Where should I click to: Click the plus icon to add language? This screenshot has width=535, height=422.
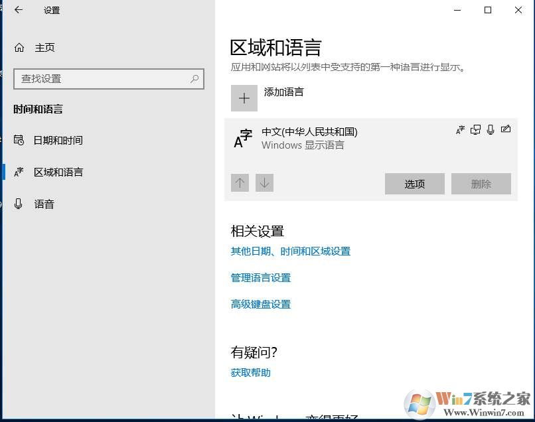click(x=244, y=98)
